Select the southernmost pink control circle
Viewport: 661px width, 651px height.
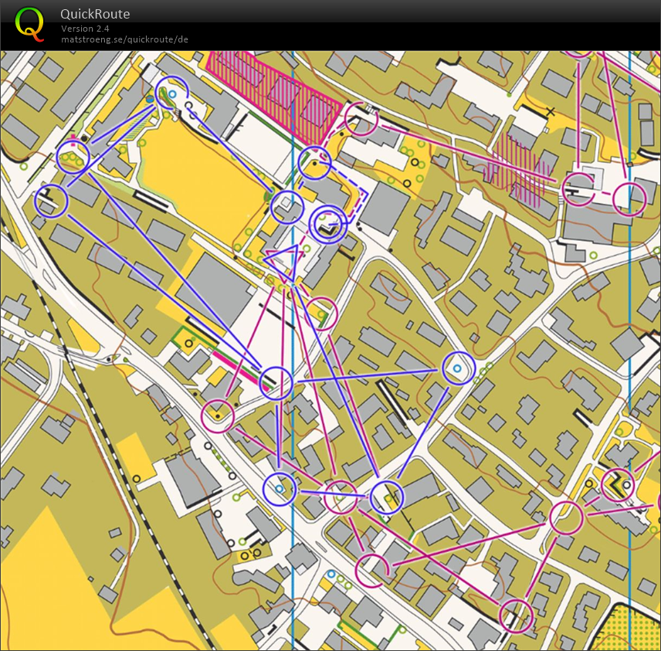[517, 615]
